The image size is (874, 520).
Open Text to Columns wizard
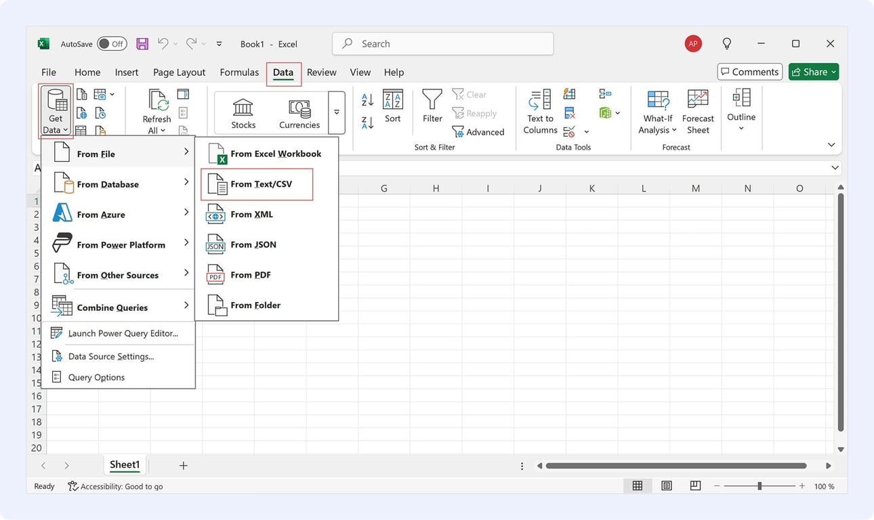coord(540,111)
